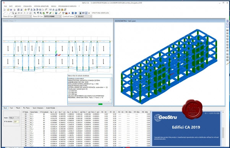Toggle the padlock lock icon

pos(80,13)
